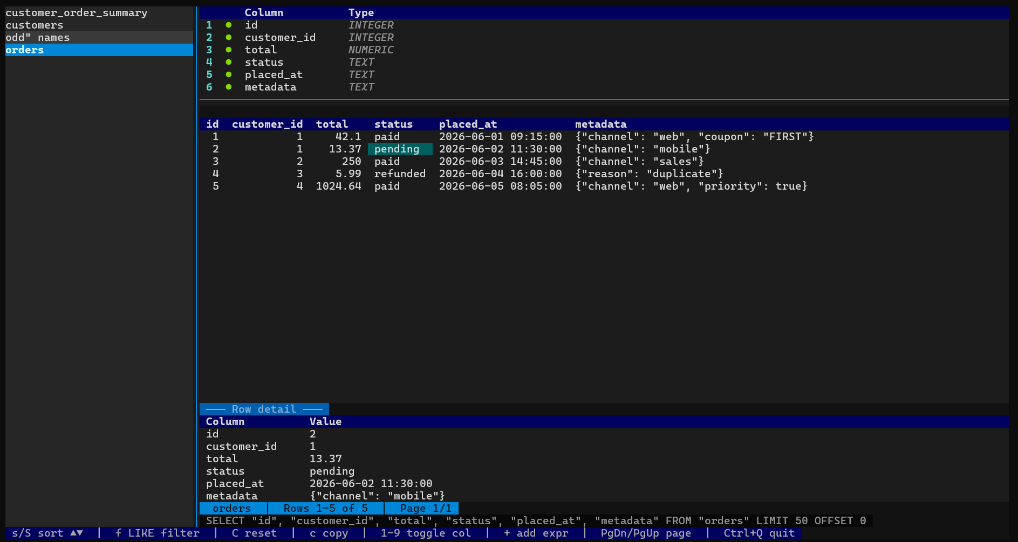The width and height of the screenshot is (1018, 542).
Task: Select the placed_at cell '2026-06-03 14:45:00'
Action: 501,161
